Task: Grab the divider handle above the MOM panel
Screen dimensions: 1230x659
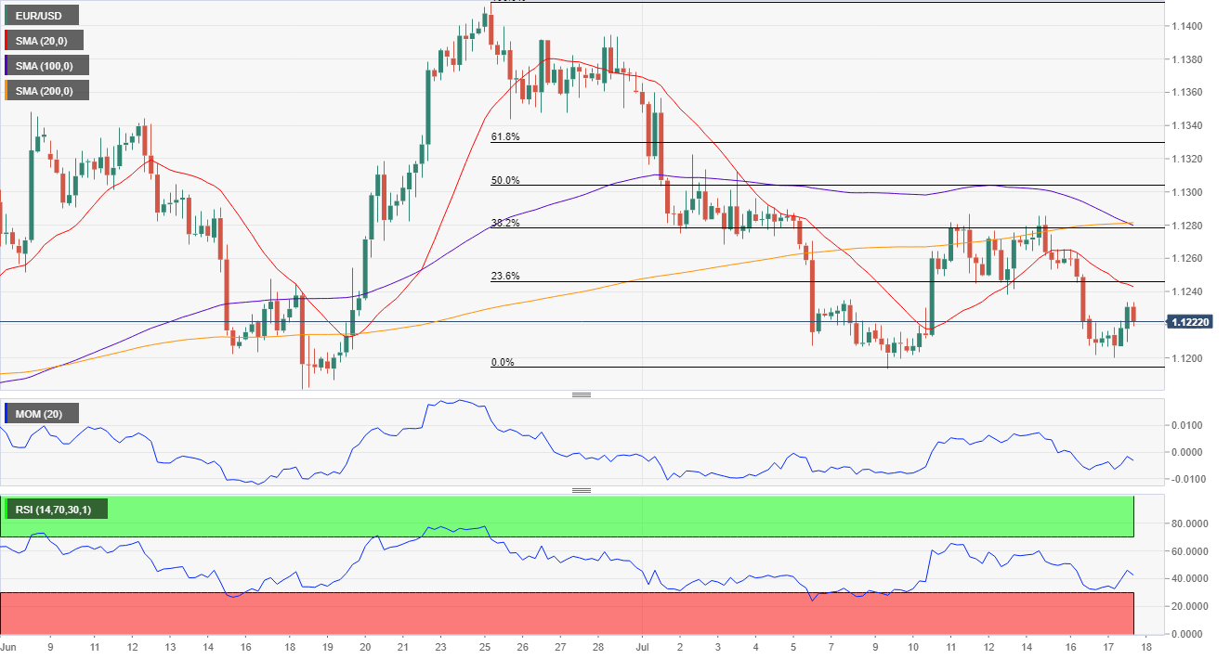Action: 582,394
